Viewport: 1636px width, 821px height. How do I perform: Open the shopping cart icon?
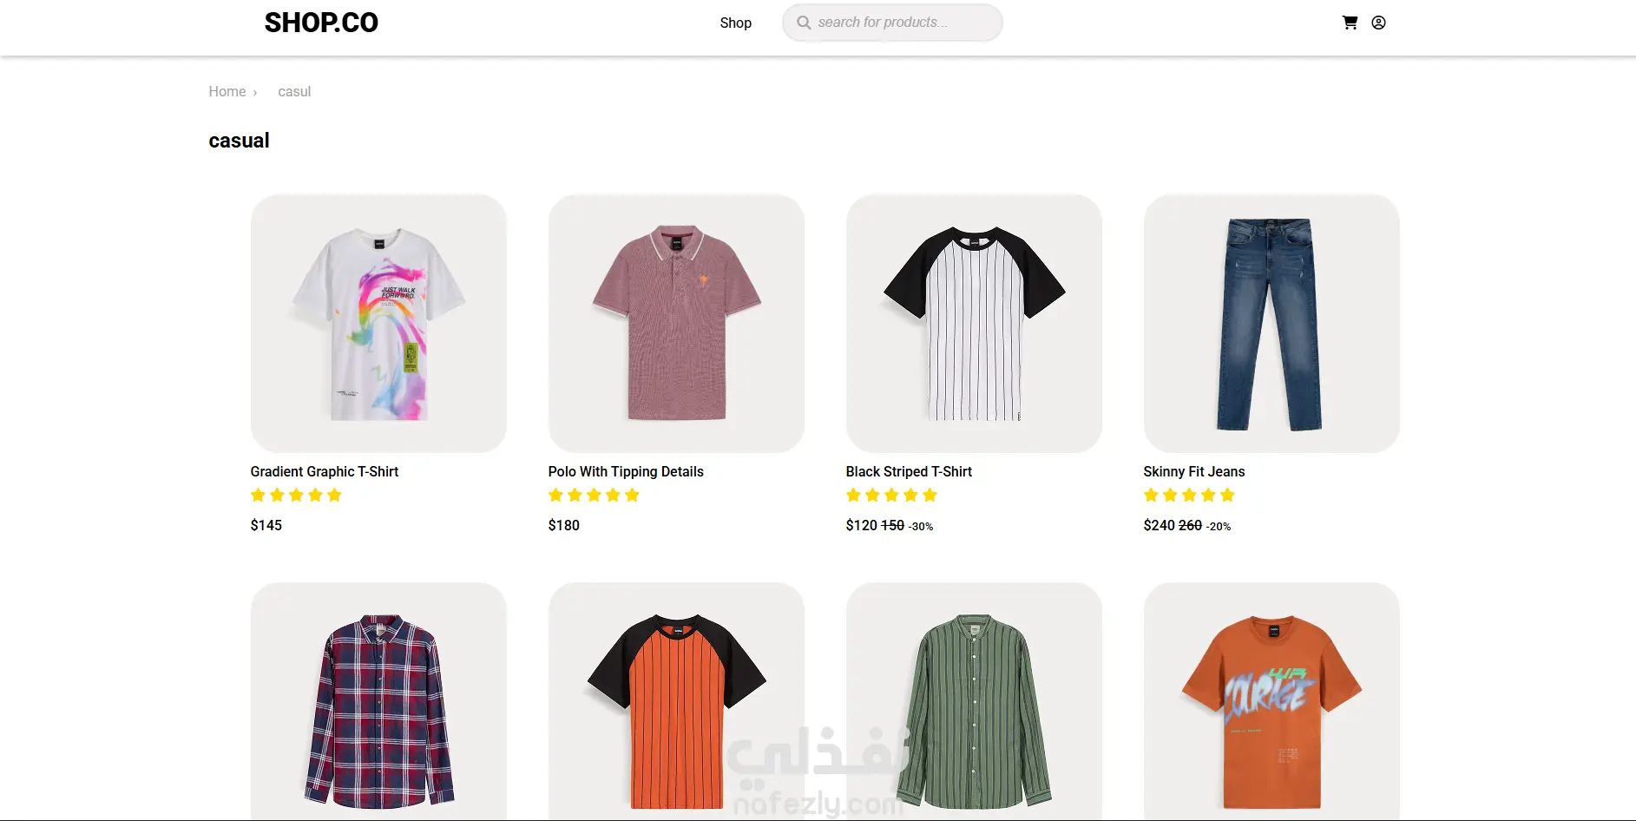tap(1350, 23)
